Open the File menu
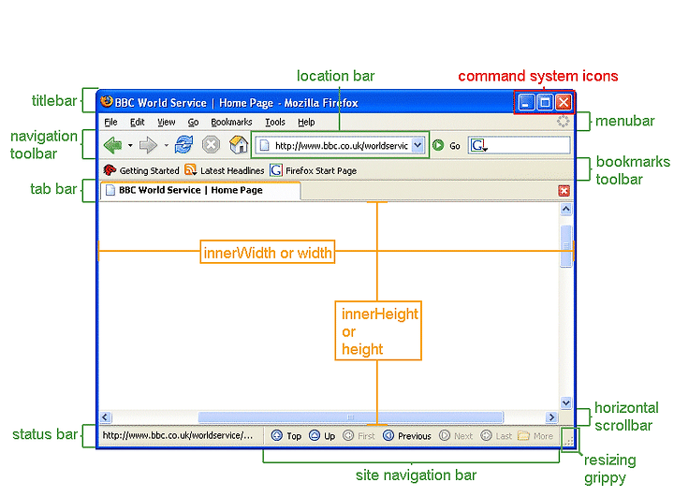674x497 pixels. tap(110, 122)
